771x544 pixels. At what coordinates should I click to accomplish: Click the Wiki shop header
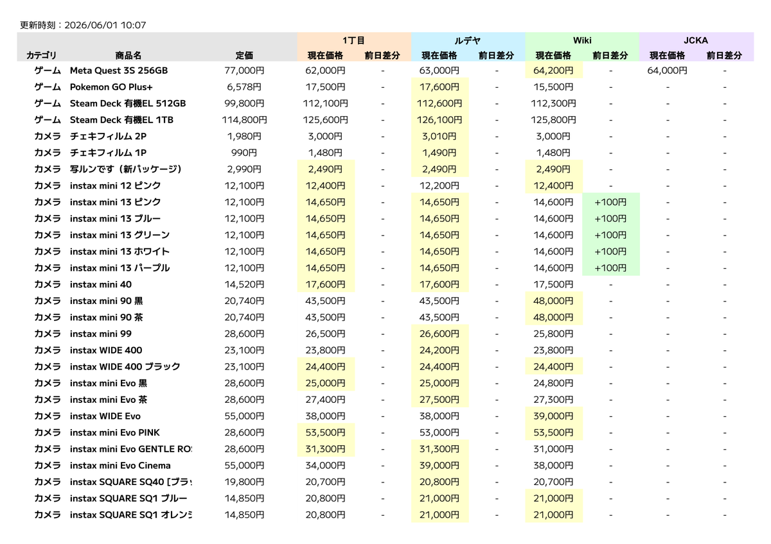pos(582,40)
